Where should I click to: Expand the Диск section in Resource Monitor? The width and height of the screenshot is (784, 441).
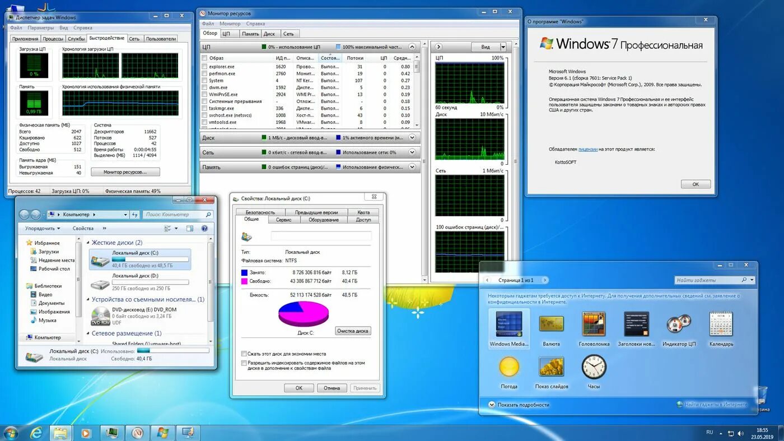[412, 138]
